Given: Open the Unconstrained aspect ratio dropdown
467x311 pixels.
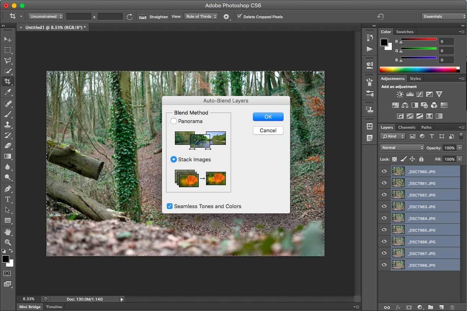Looking at the screenshot, I should pos(46,17).
